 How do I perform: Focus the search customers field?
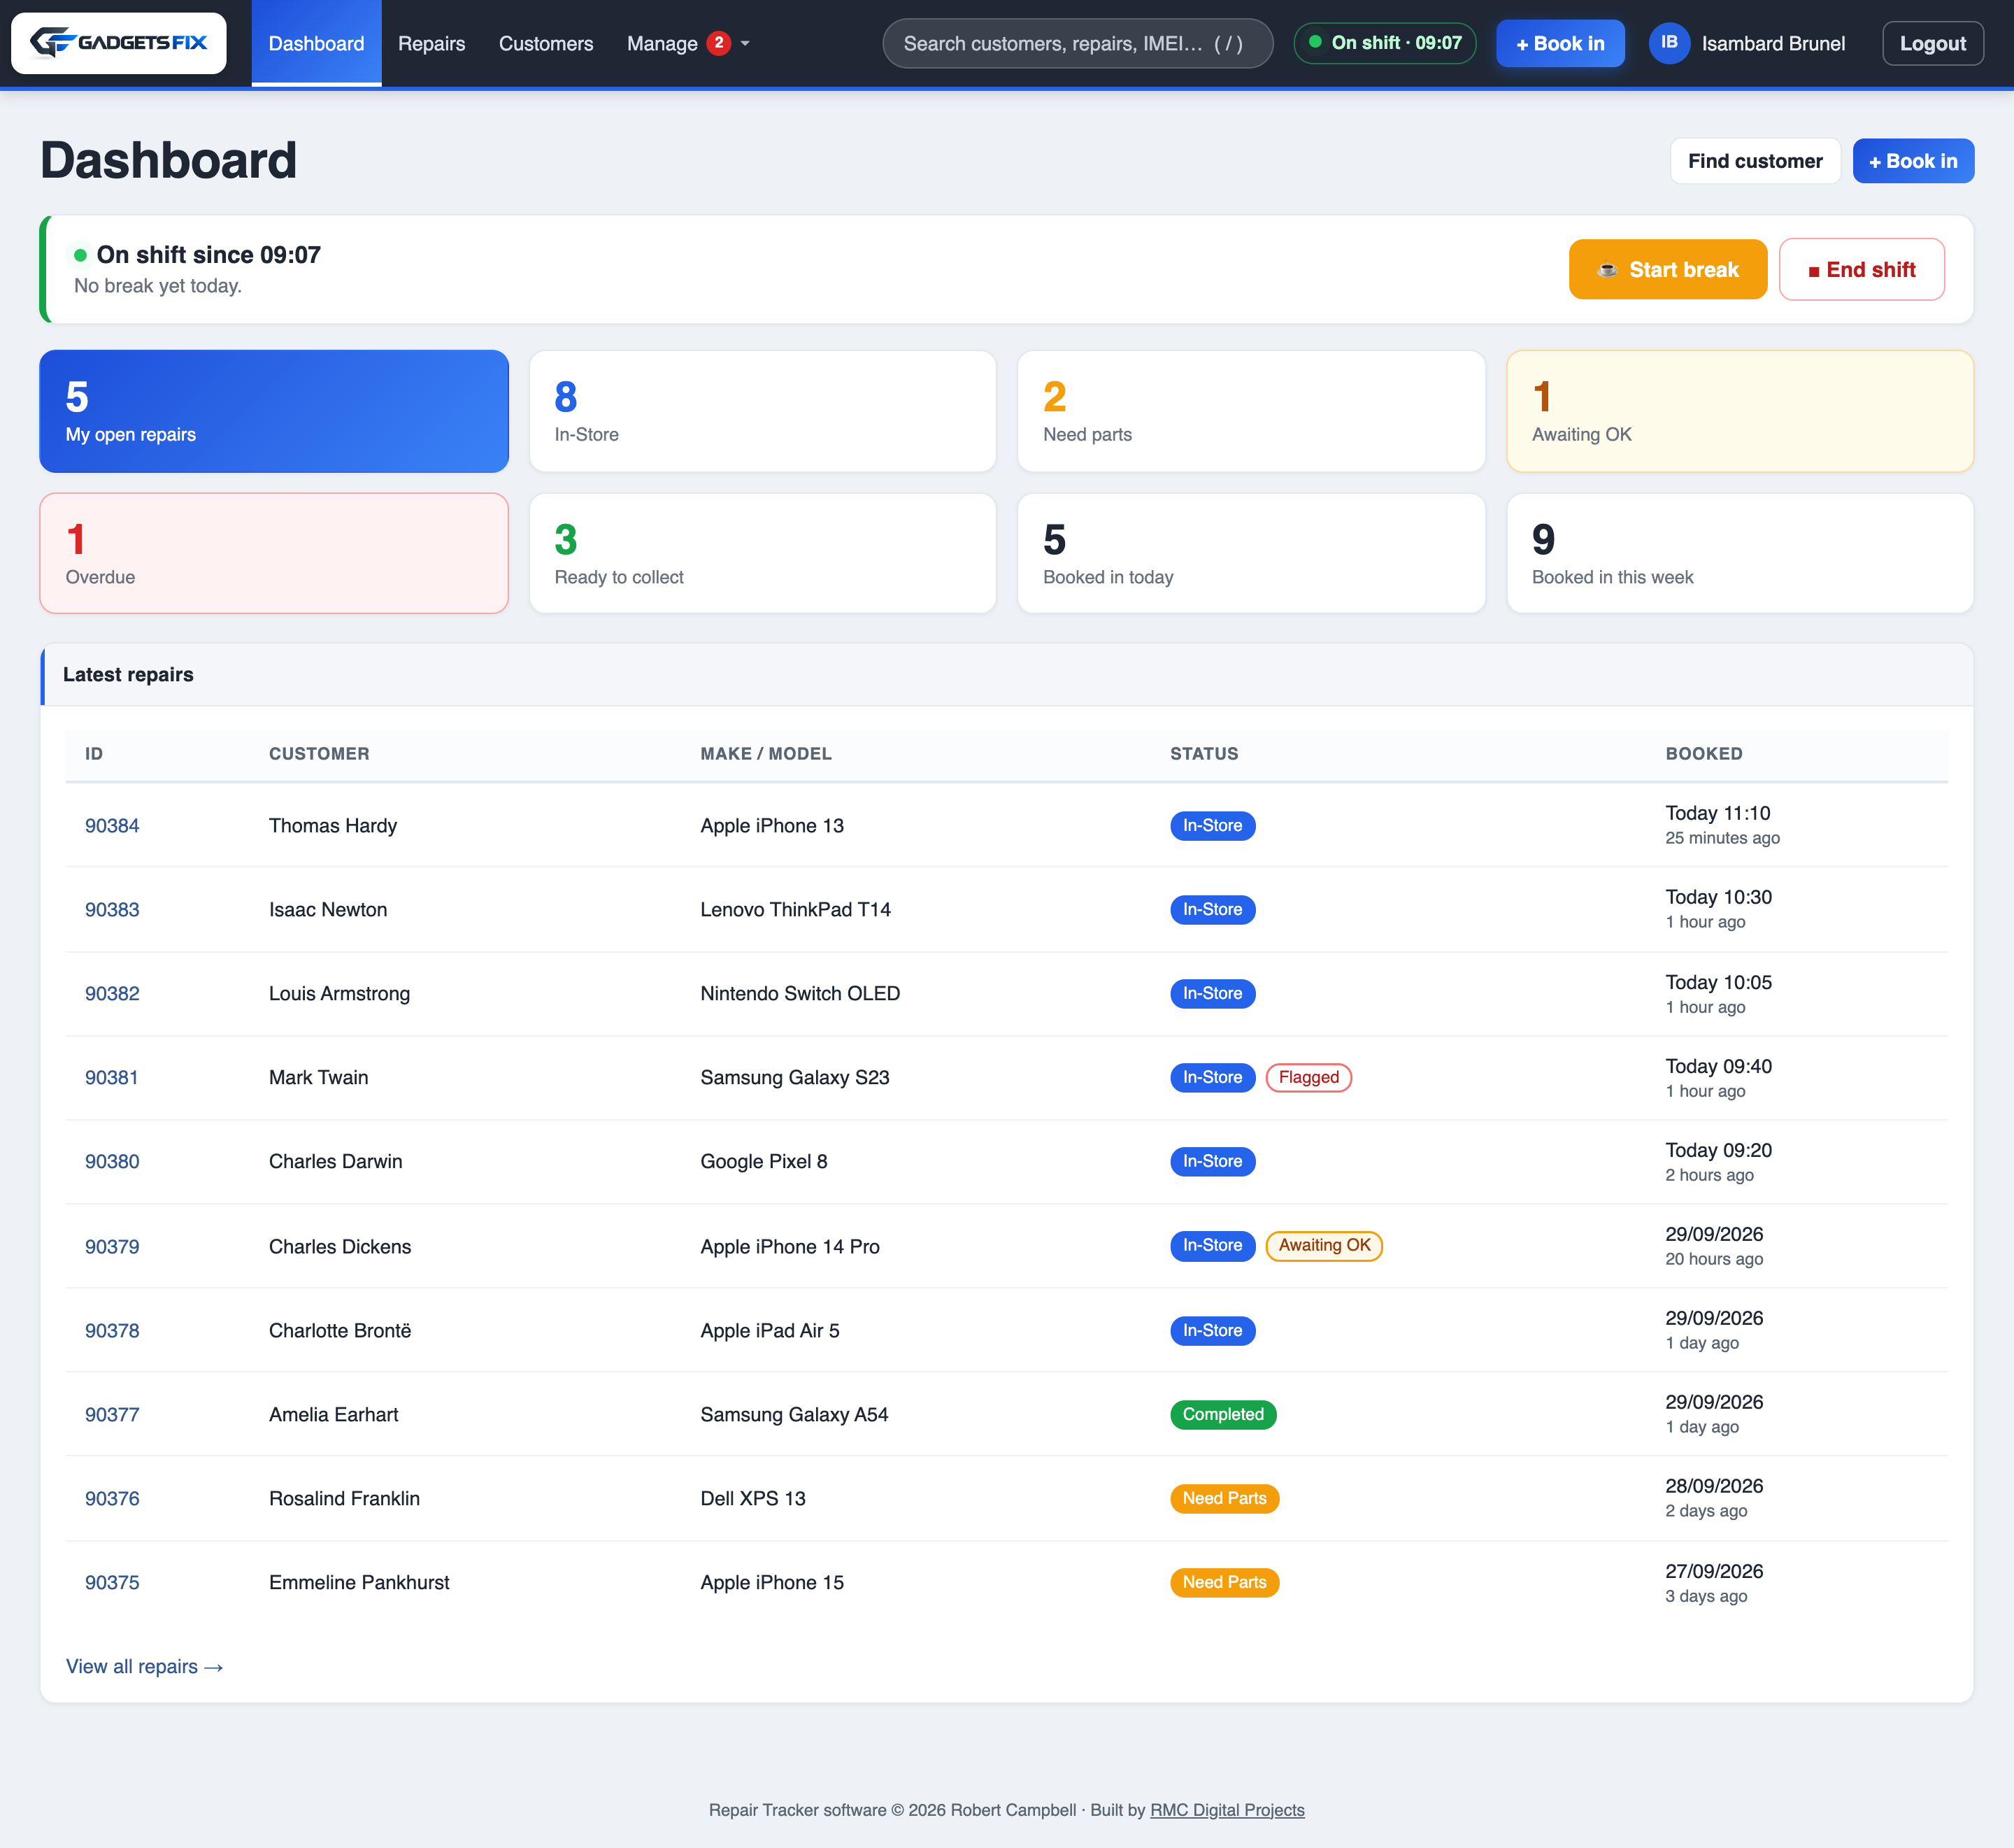tap(1078, 43)
